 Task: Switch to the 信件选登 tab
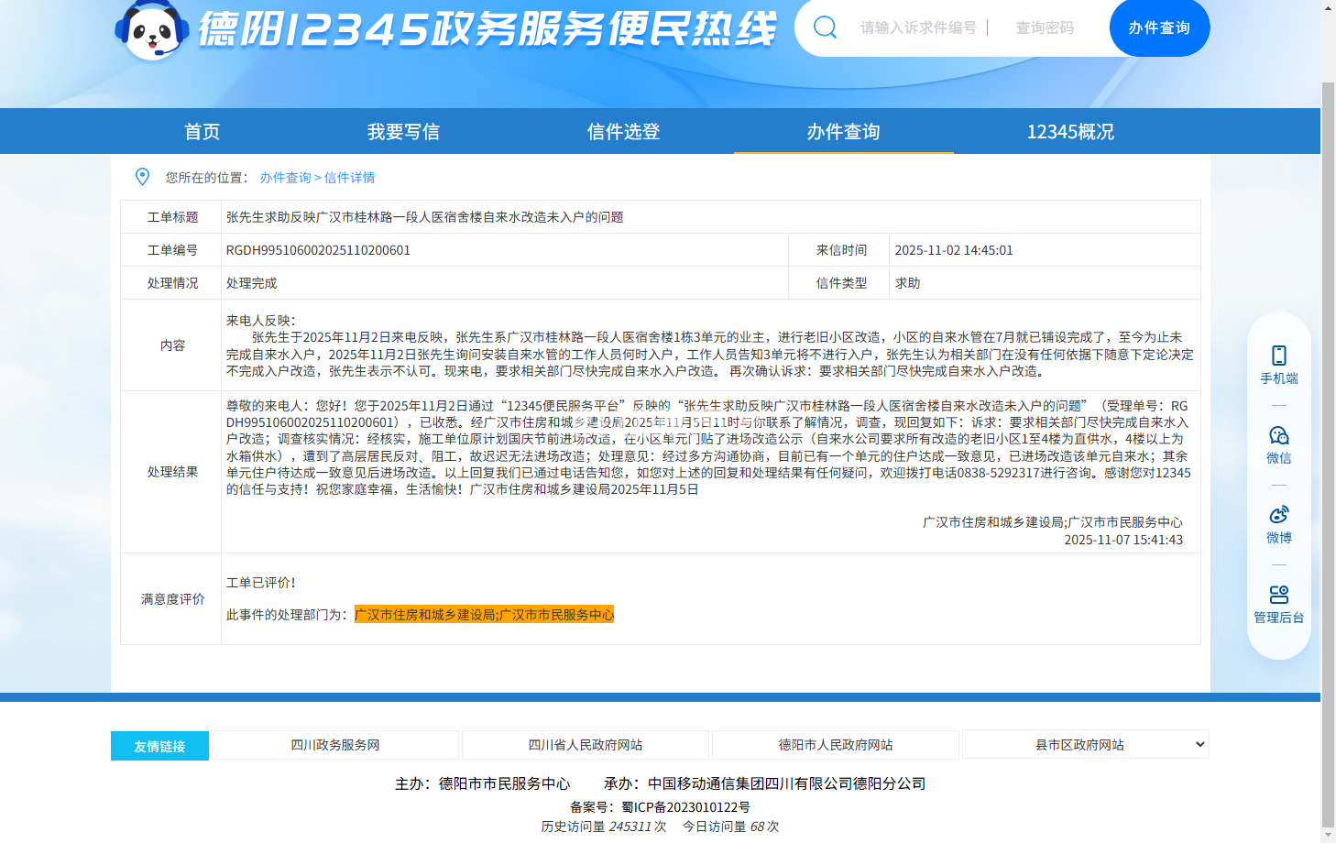[623, 132]
